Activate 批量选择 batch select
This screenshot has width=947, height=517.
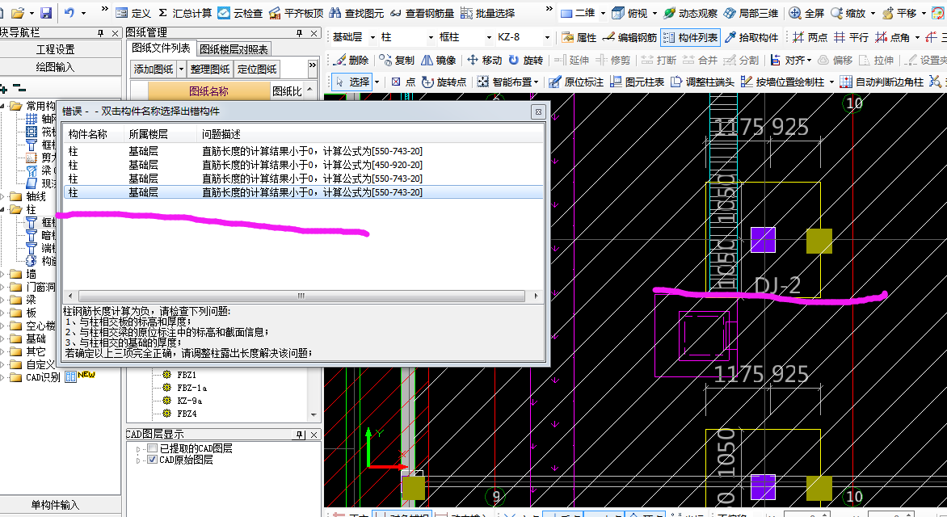click(487, 13)
